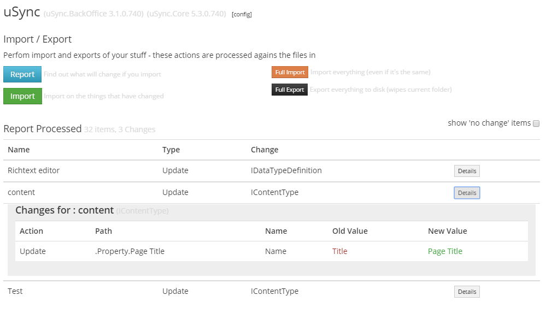
Task: Click the blue Report button
Action: [22, 74]
